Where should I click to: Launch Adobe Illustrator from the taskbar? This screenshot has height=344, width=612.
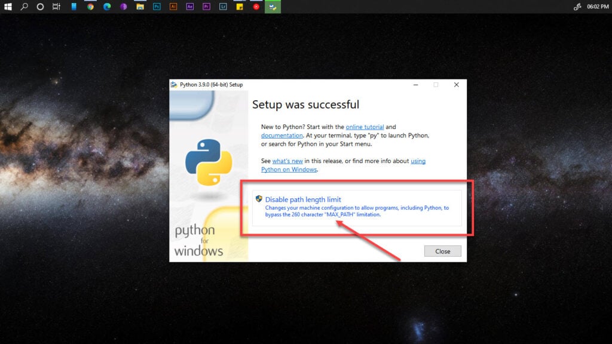[173, 7]
